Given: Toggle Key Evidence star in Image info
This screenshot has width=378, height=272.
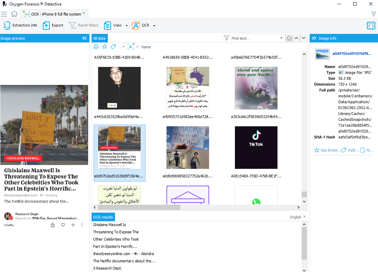Looking at the screenshot, I should tap(317, 150).
